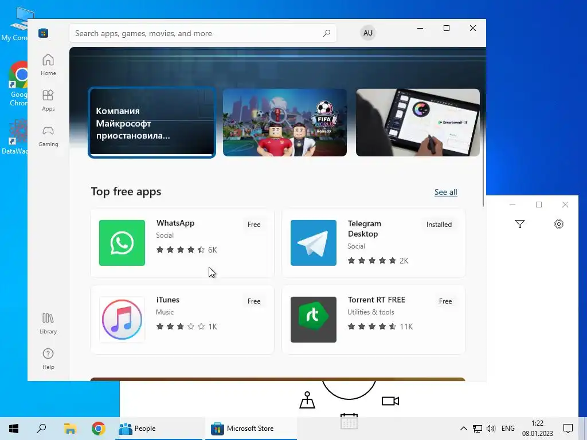Open the Windows Start menu
587x440 pixels.
point(14,429)
